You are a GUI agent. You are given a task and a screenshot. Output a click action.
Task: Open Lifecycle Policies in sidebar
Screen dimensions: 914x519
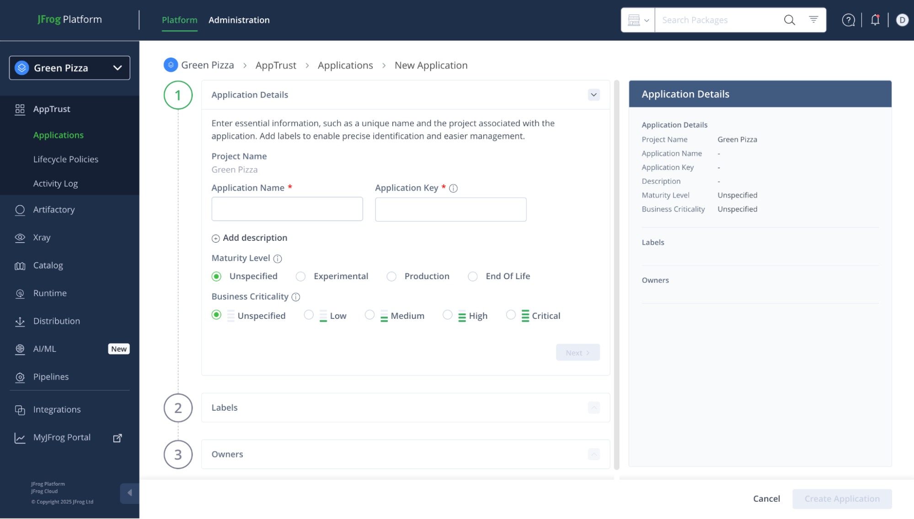click(66, 159)
